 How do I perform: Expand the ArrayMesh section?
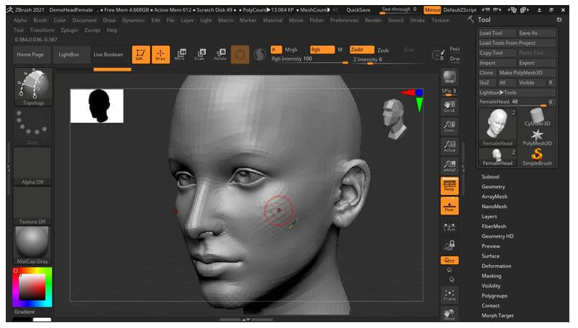pyautogui.click(x=494, y=197)
